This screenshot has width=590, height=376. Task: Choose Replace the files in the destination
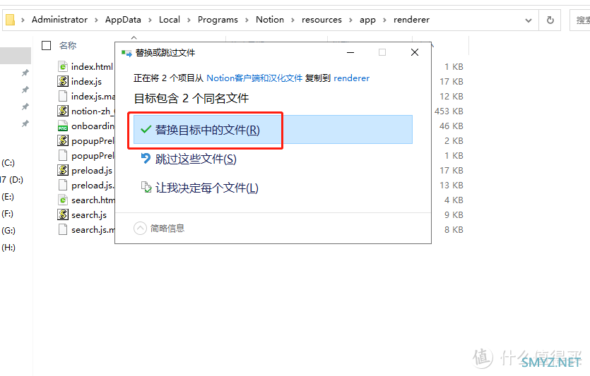pos(273,130)
